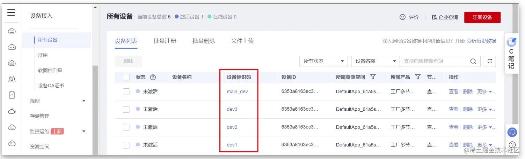Viewport: 525px width, 159px height.
Task: Expand the 规则 sidebar menu
Action: tap(84, 101)
